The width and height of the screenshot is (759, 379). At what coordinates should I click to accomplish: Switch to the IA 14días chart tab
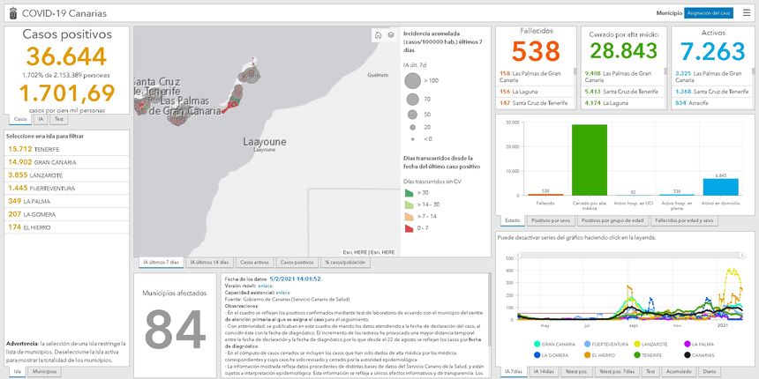click(542, 372)
